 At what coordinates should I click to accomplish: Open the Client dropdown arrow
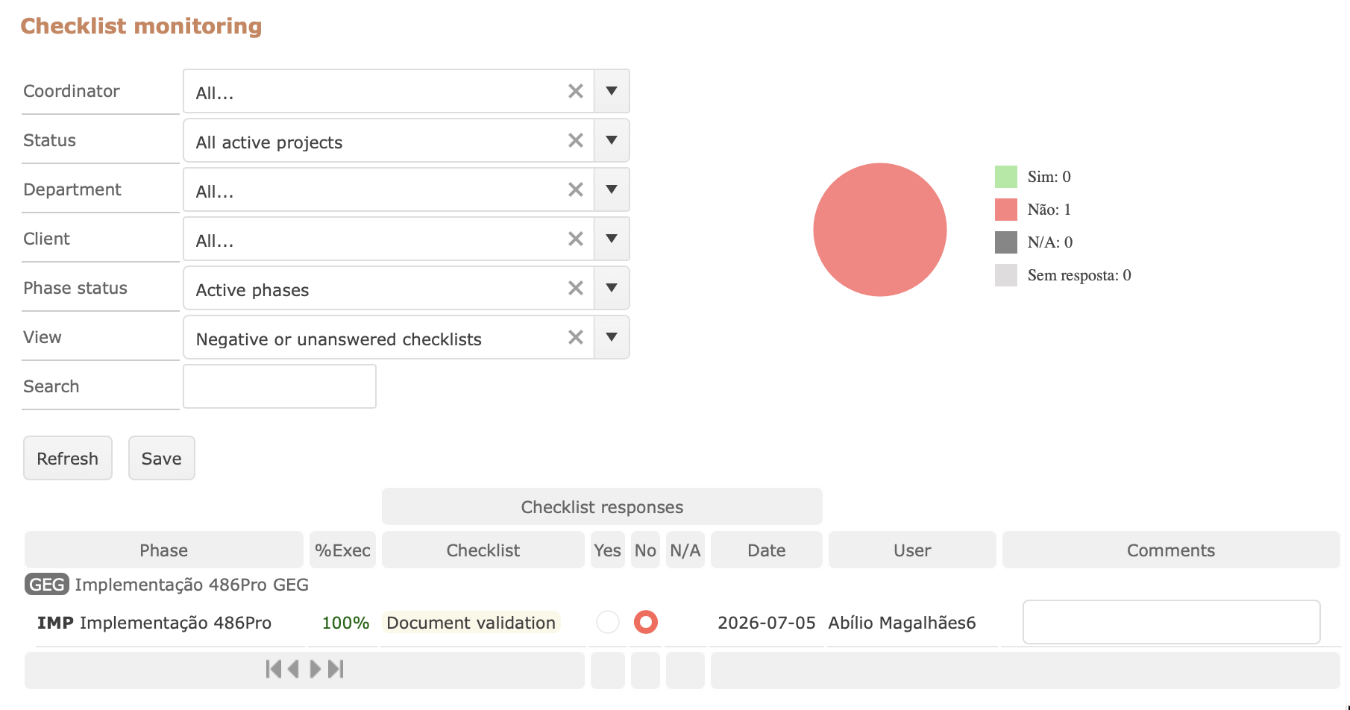[x=612, y=239]
